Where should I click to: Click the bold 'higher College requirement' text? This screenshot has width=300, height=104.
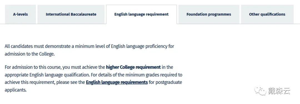point(133,67)
